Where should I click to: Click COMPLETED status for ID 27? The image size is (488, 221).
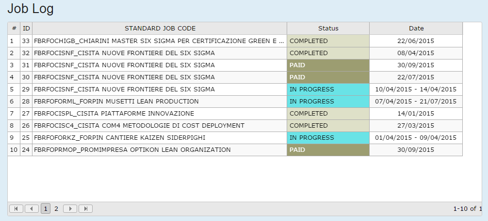(328, 114)
